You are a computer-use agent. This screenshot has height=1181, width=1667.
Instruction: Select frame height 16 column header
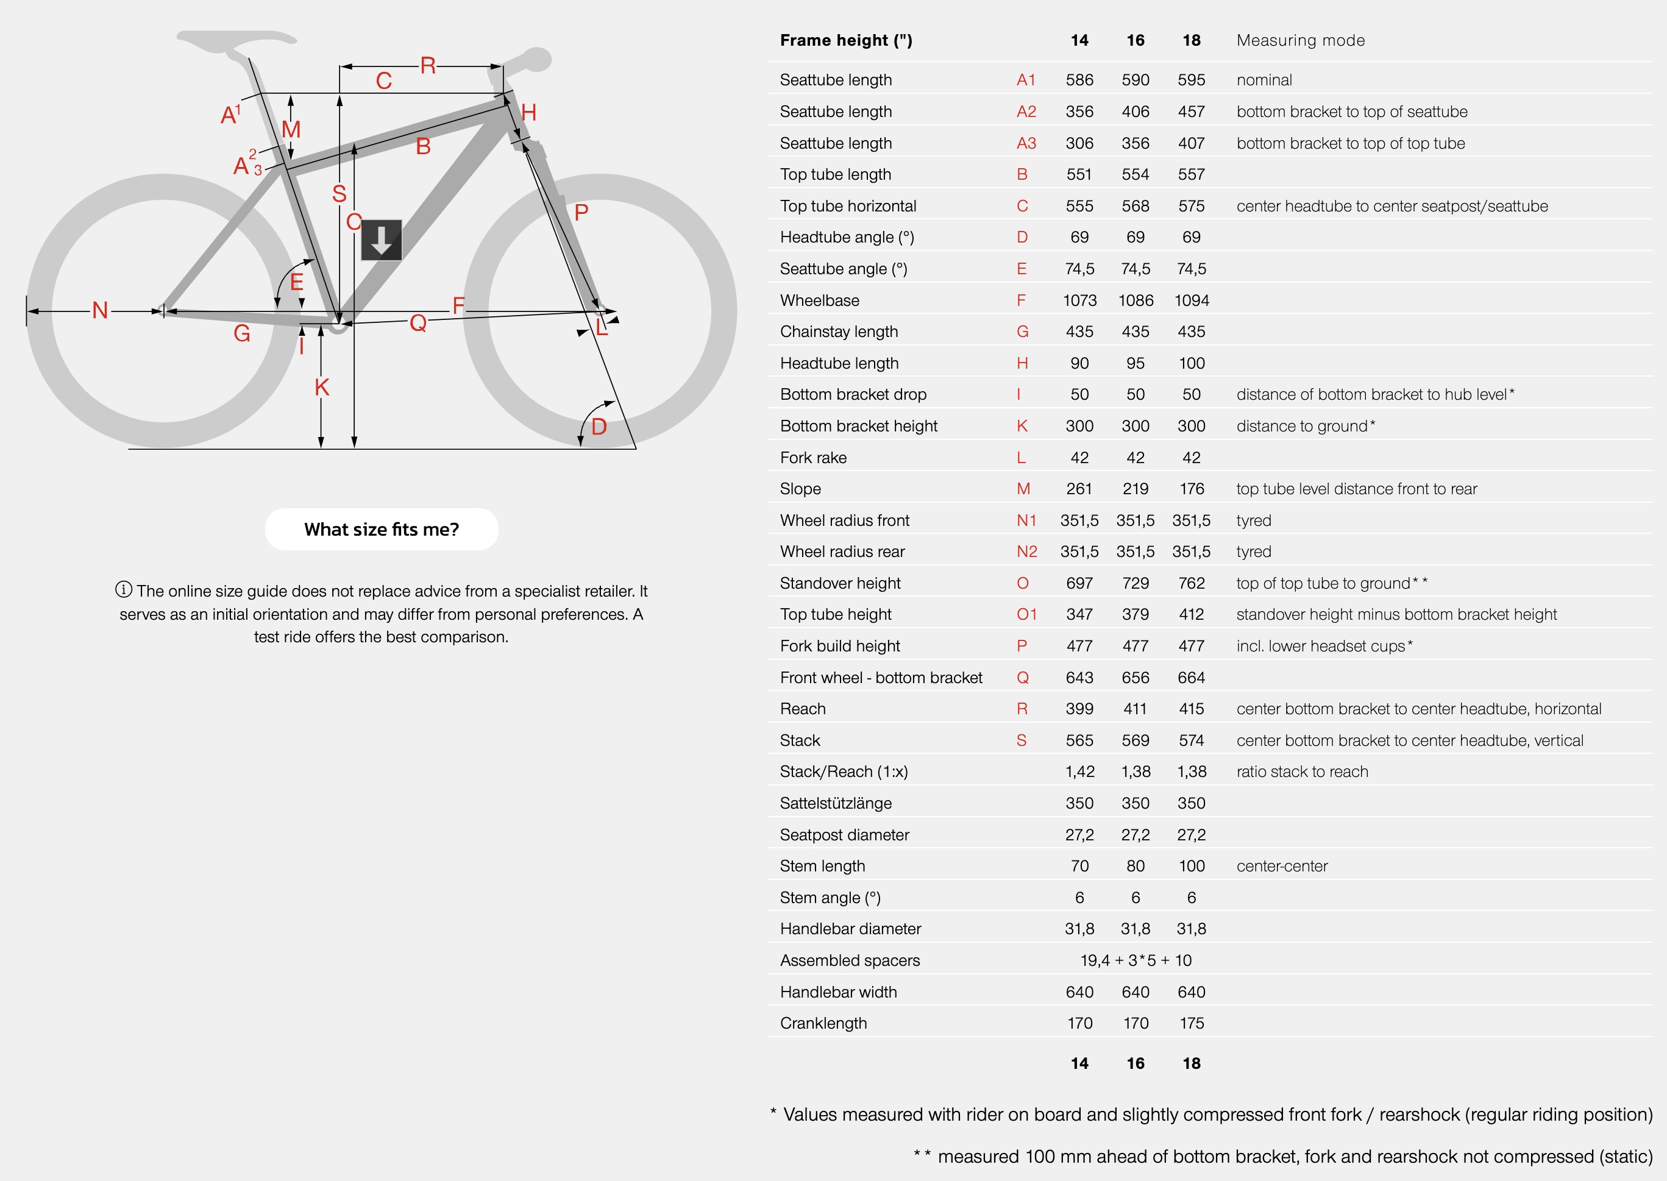pyautogui.click(x=1136, y=41)
